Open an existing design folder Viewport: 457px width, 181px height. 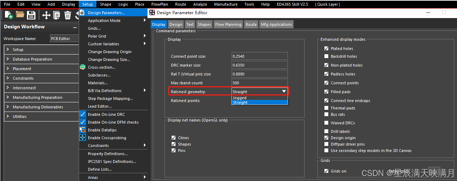20,15
